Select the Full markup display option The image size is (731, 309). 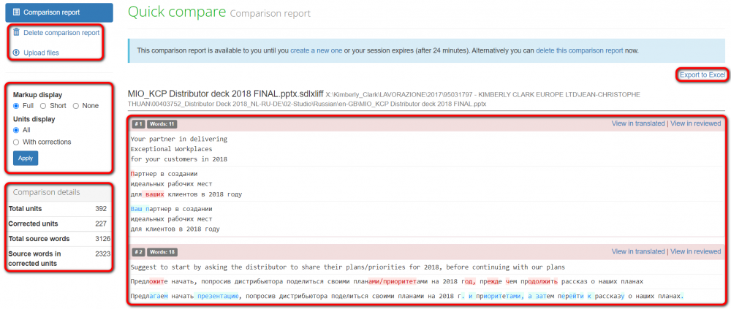pyautogui.click(x=17, y=106)
